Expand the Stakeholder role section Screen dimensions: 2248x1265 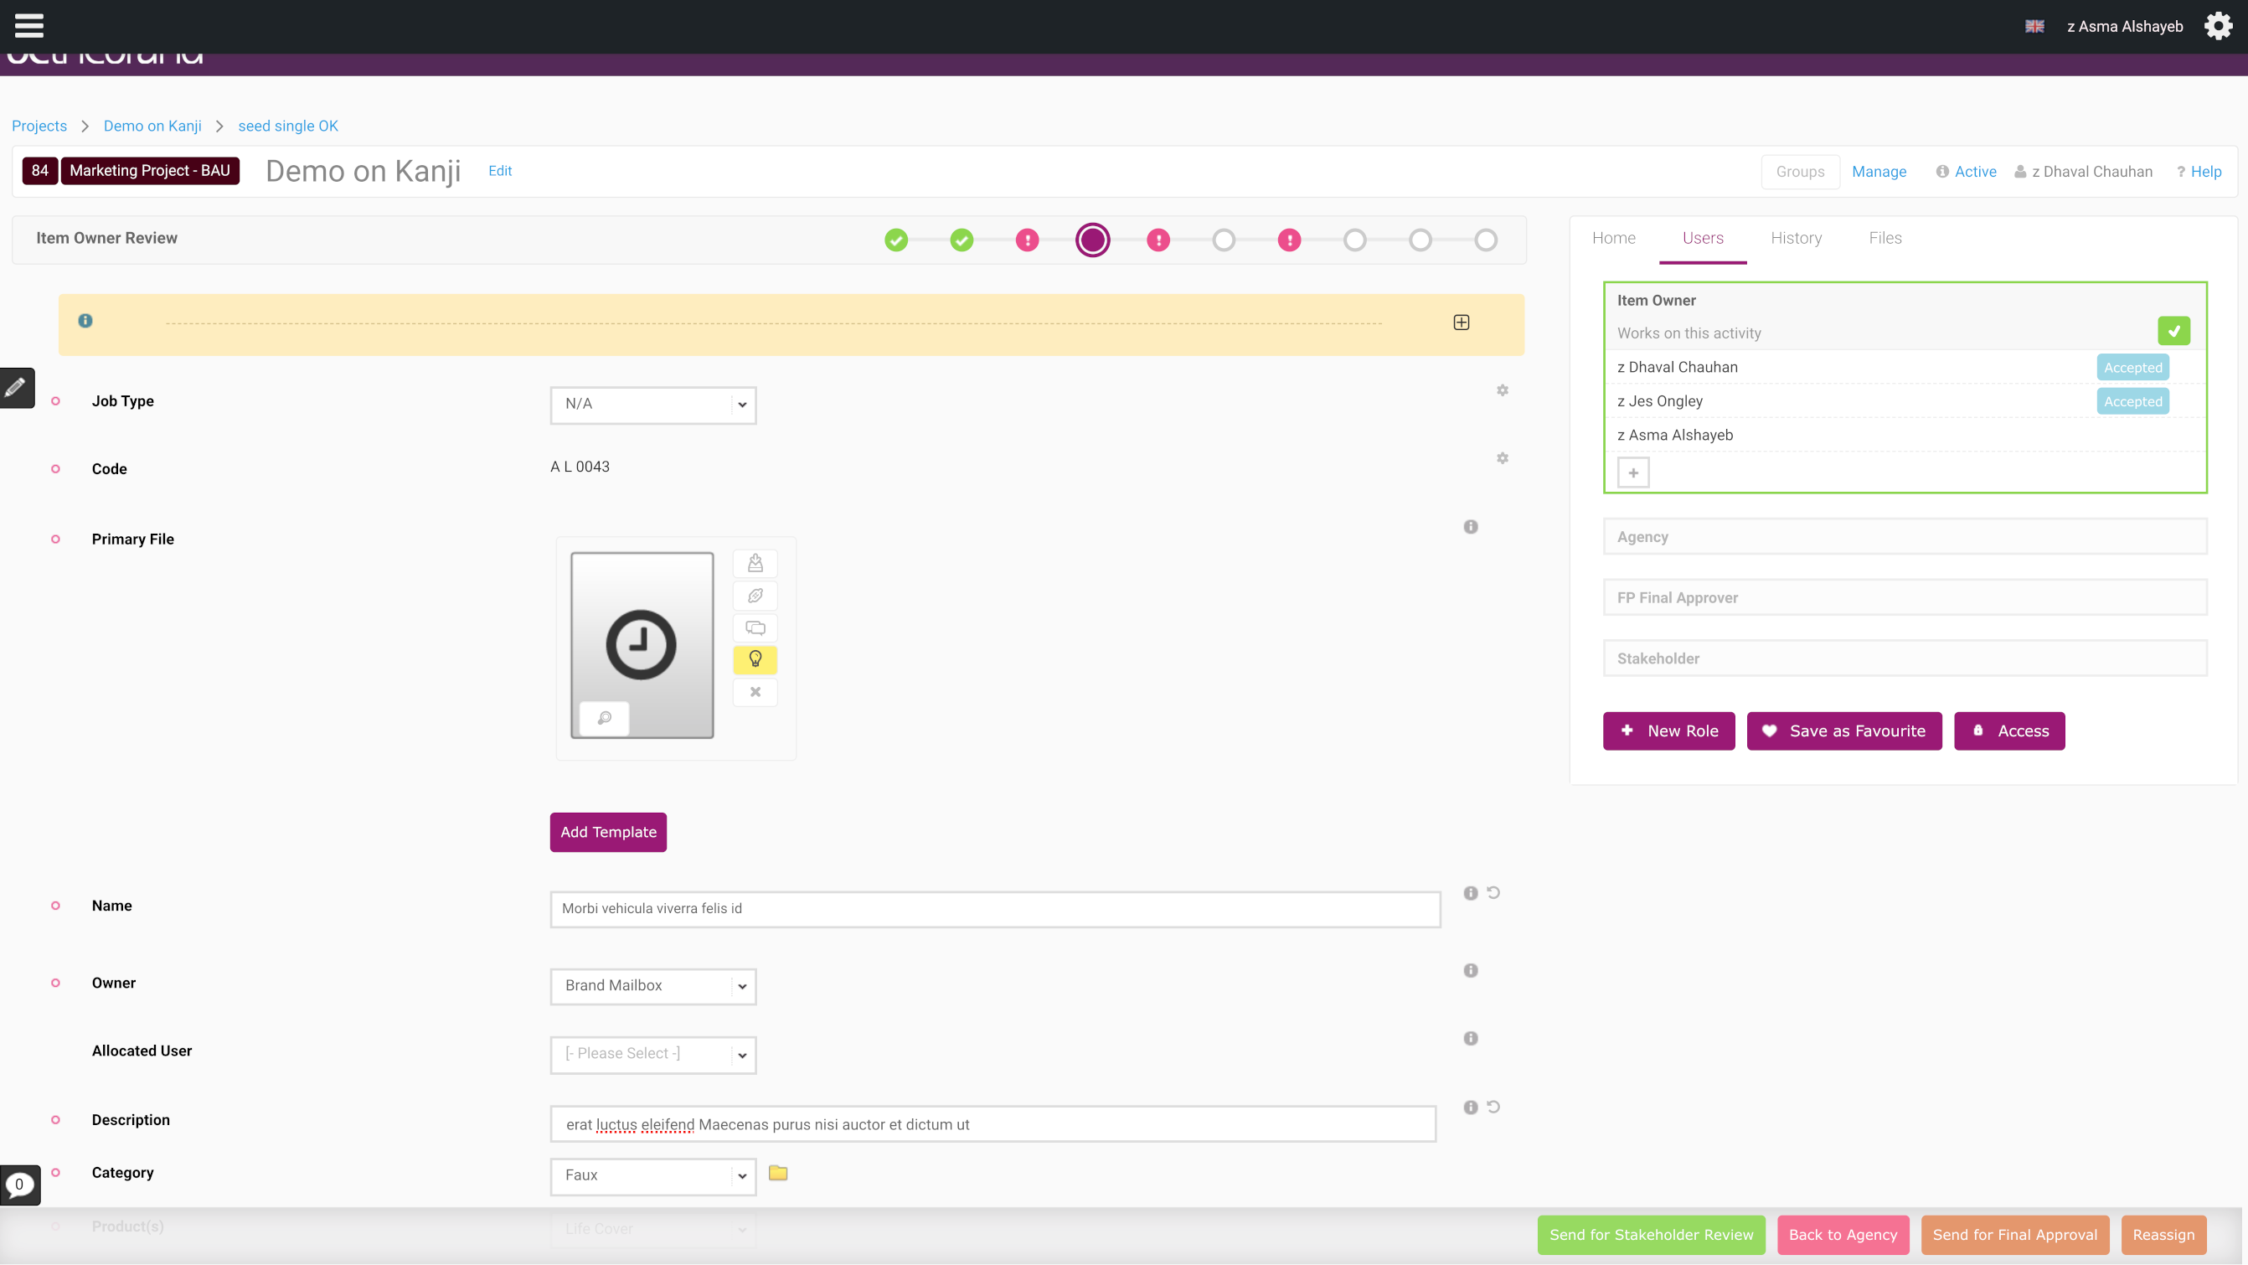tap(1905, 658)
